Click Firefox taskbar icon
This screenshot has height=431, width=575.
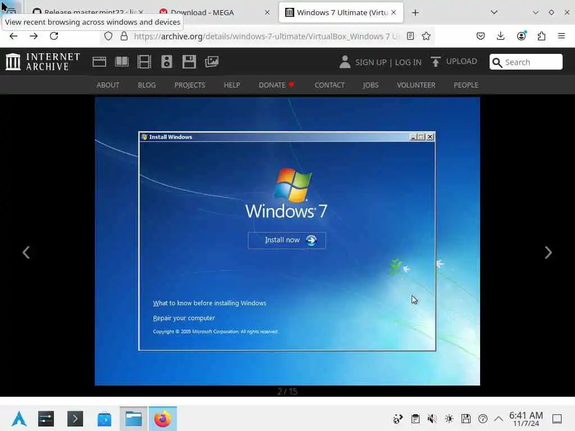(162, 419)
